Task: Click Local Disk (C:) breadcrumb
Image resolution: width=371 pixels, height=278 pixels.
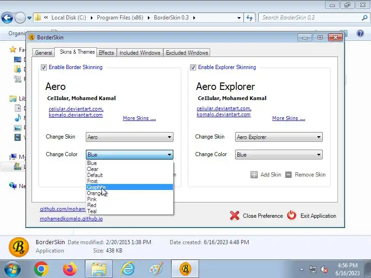Action: [x=69, y=18]
